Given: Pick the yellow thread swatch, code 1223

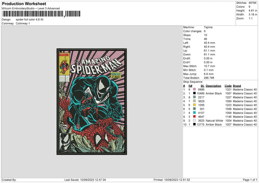Looking at the screenshot, I should pyautogui.click(x=194, y=105).
